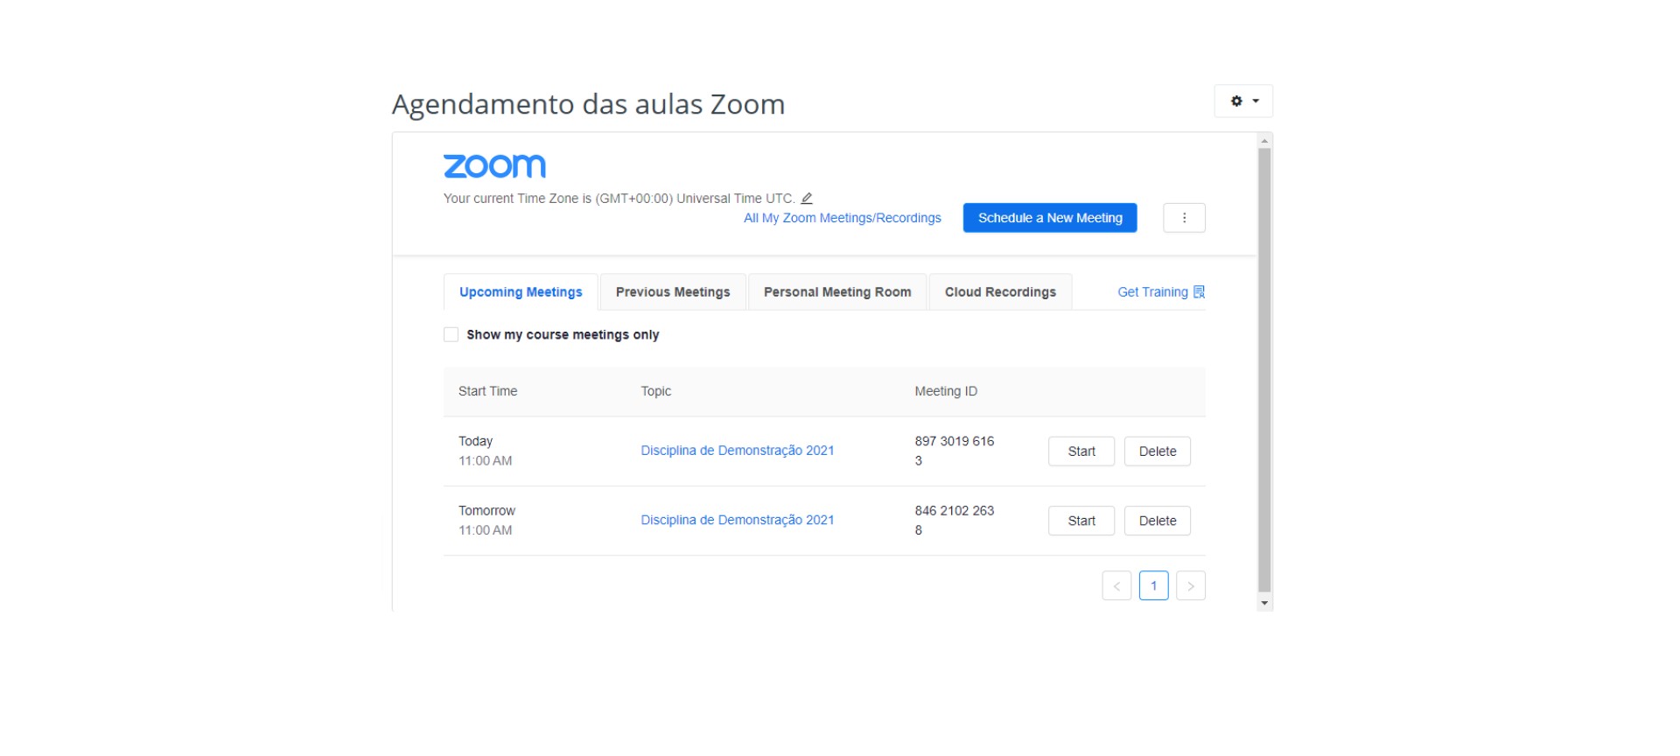The image size is (1680, 756).
Task: Open Personal Meeting Room tab
Action: (x=837, y=292)
